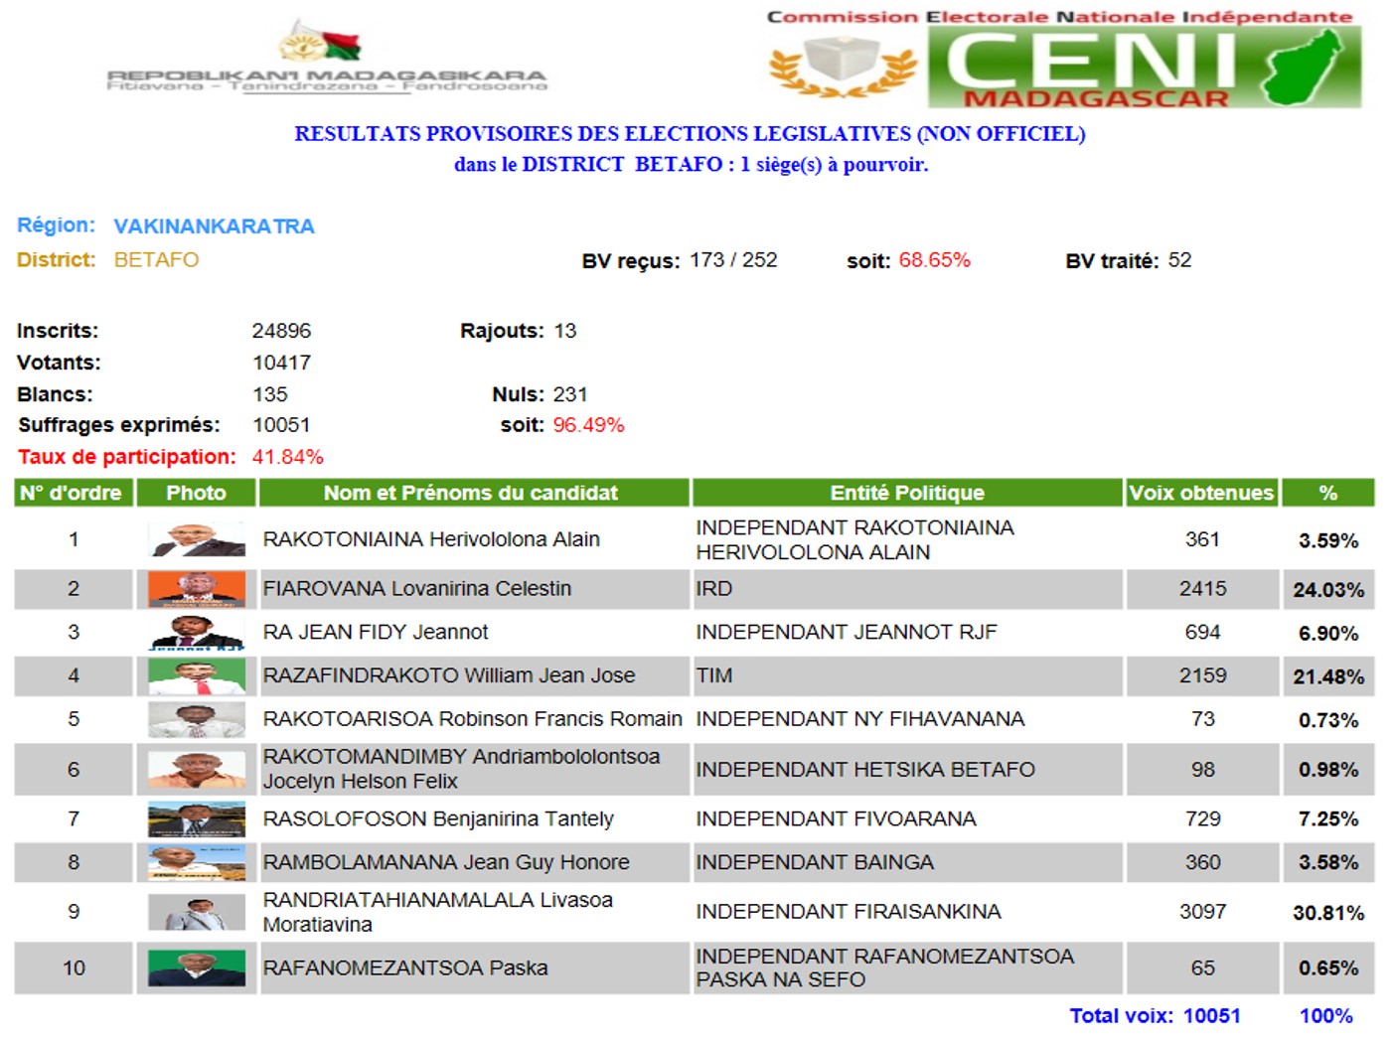Screen dimensions: 1395x1039
Task: Click participation rate '41.84%'
Action: [287, 457]
